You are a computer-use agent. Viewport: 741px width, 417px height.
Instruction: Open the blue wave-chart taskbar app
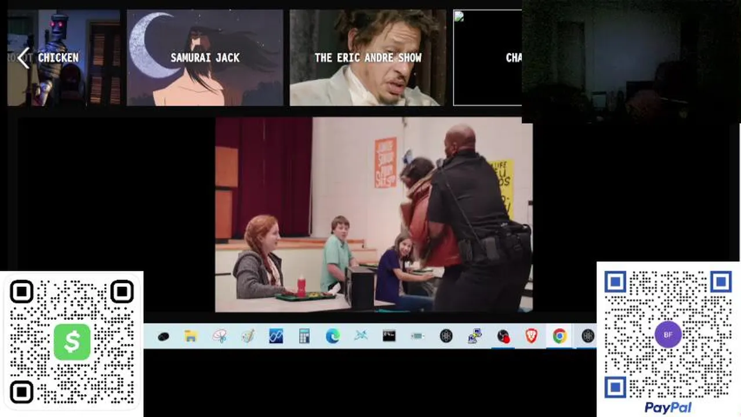[276, 336]
